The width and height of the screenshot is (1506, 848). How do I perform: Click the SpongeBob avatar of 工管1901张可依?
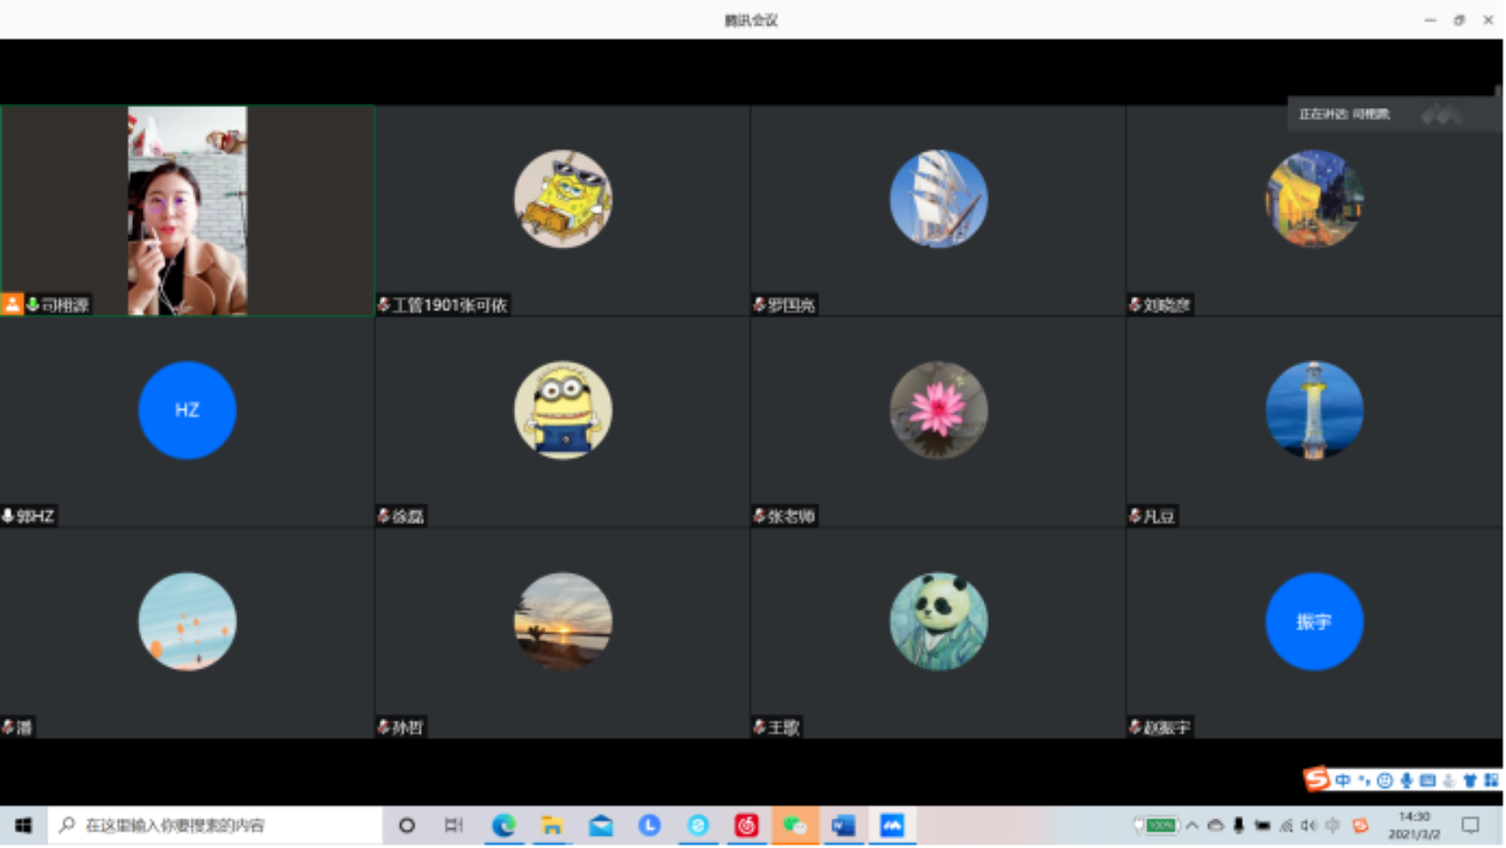point(562,199)
